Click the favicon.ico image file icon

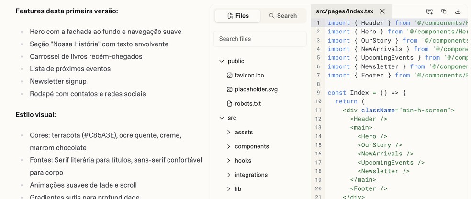tap(229, 75)
